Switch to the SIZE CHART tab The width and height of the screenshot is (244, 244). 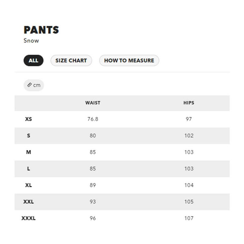click(71, 60)
